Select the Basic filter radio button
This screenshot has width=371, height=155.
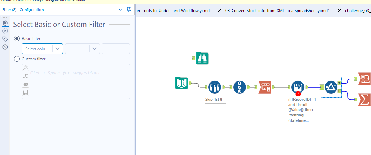pyautogui.click(x=17, y=39)
